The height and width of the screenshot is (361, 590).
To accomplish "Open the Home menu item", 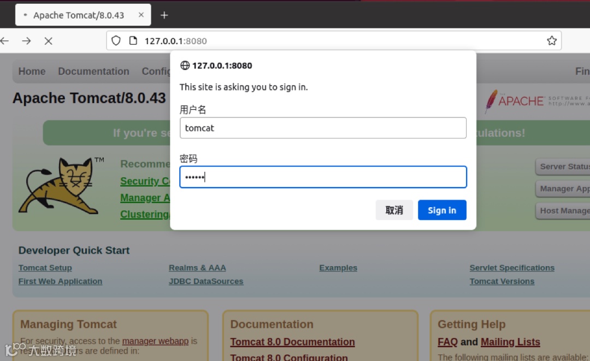I will click(32, 71).
